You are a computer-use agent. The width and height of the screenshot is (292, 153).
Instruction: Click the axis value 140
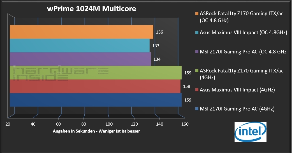click(160, 124)
